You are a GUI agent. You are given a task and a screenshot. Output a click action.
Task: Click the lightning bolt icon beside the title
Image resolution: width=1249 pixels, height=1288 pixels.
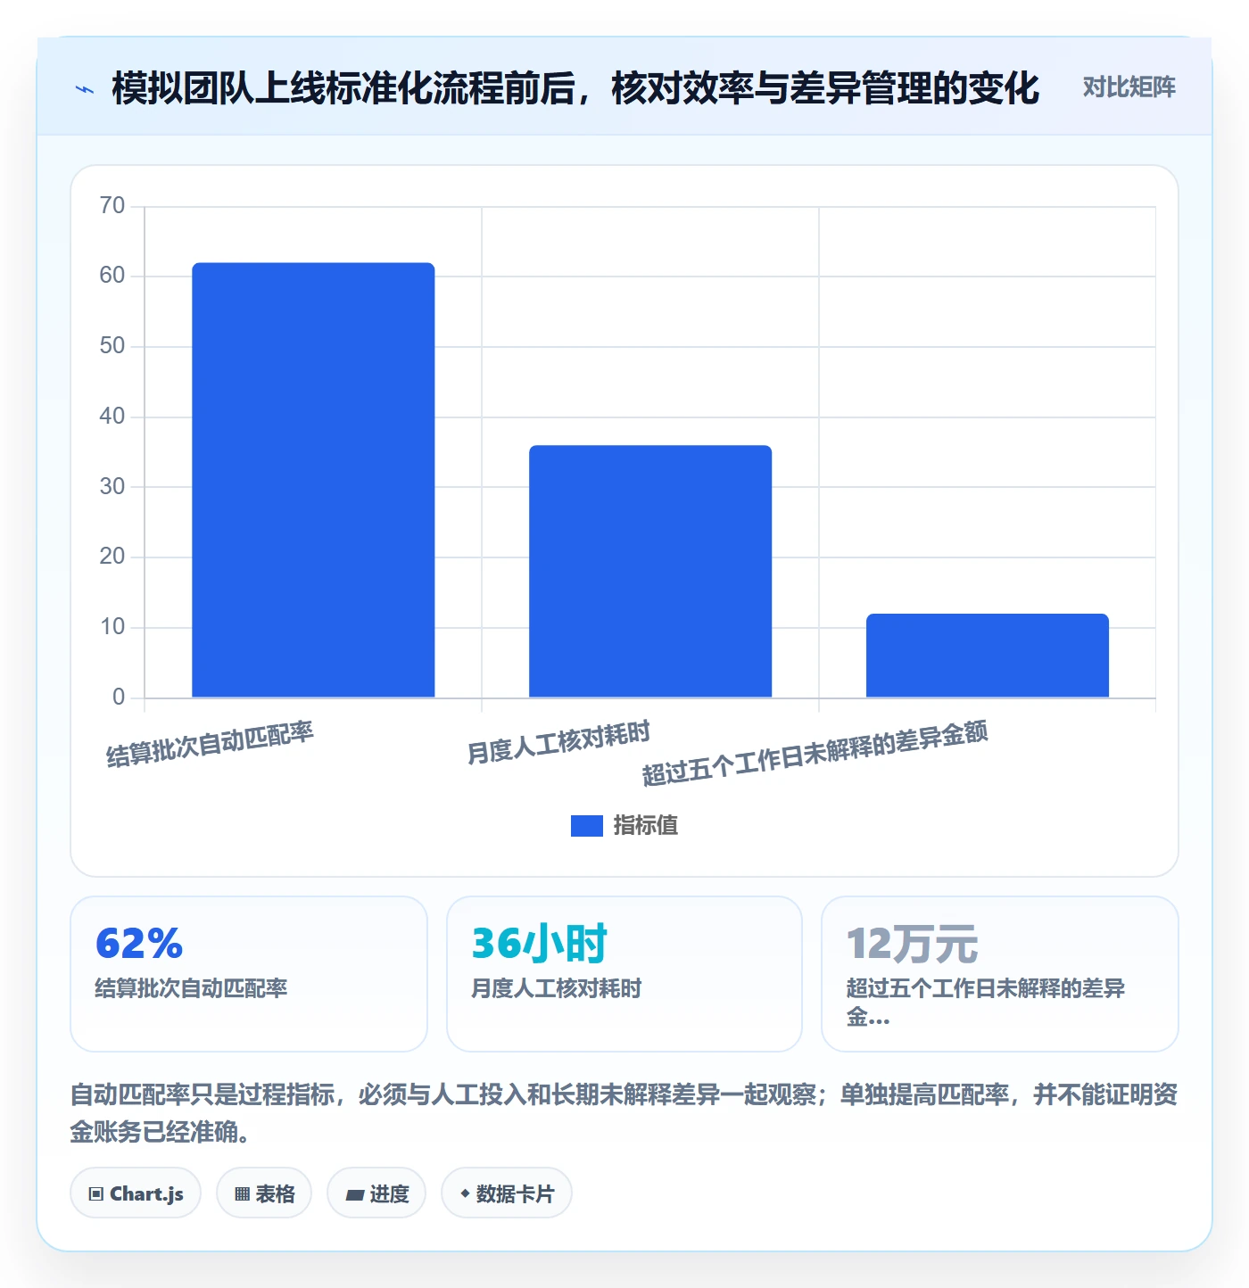click(x=85, y=89)
